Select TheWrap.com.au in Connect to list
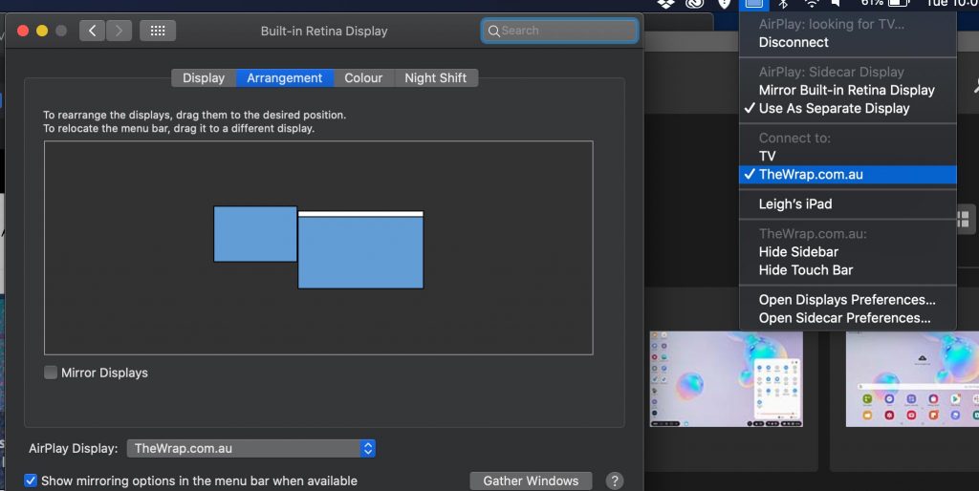This screenshot has width=979, height=491. coord(848,174)
